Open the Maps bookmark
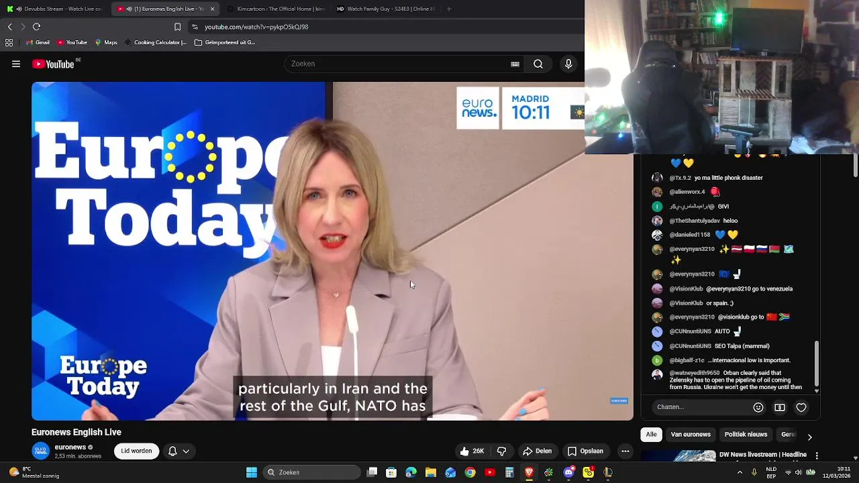This screenshot has height=483, width=859. pyautogui.click(x=106, y=42)
